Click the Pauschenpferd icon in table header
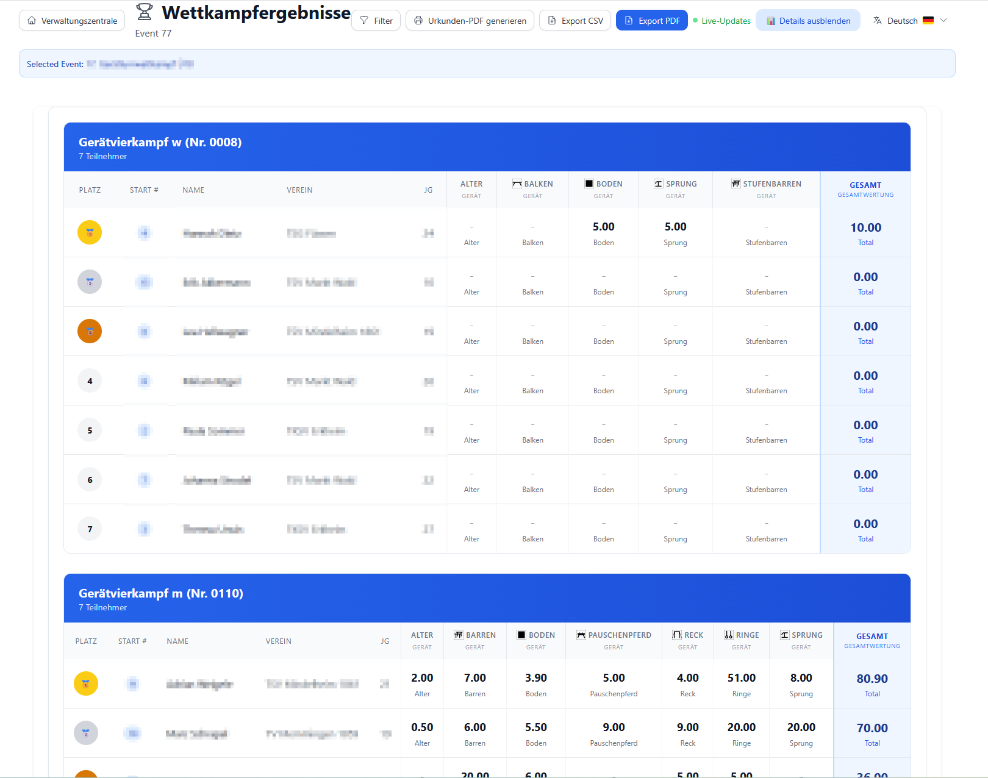This screenshot has height=778, width=988. (581, 635)
